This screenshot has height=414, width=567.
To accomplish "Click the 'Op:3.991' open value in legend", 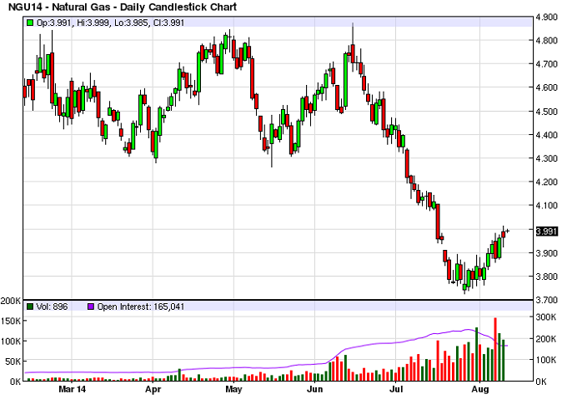I will pos(54,22).
